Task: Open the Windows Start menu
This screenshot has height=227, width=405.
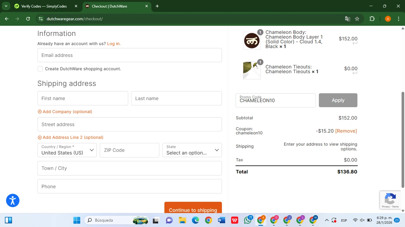Action: point(77,220)
